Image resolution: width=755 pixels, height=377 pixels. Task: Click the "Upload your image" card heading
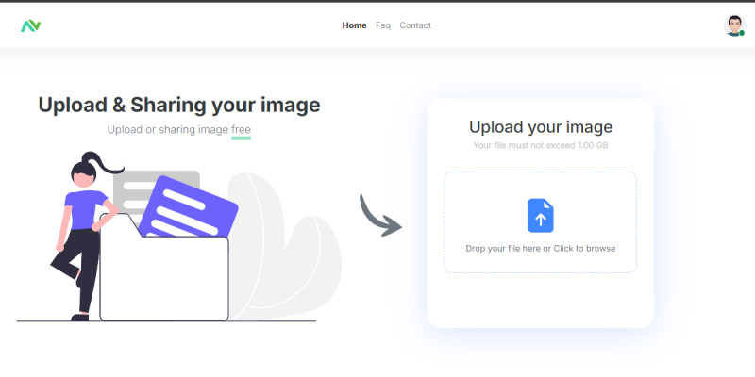tap(540, 127)
